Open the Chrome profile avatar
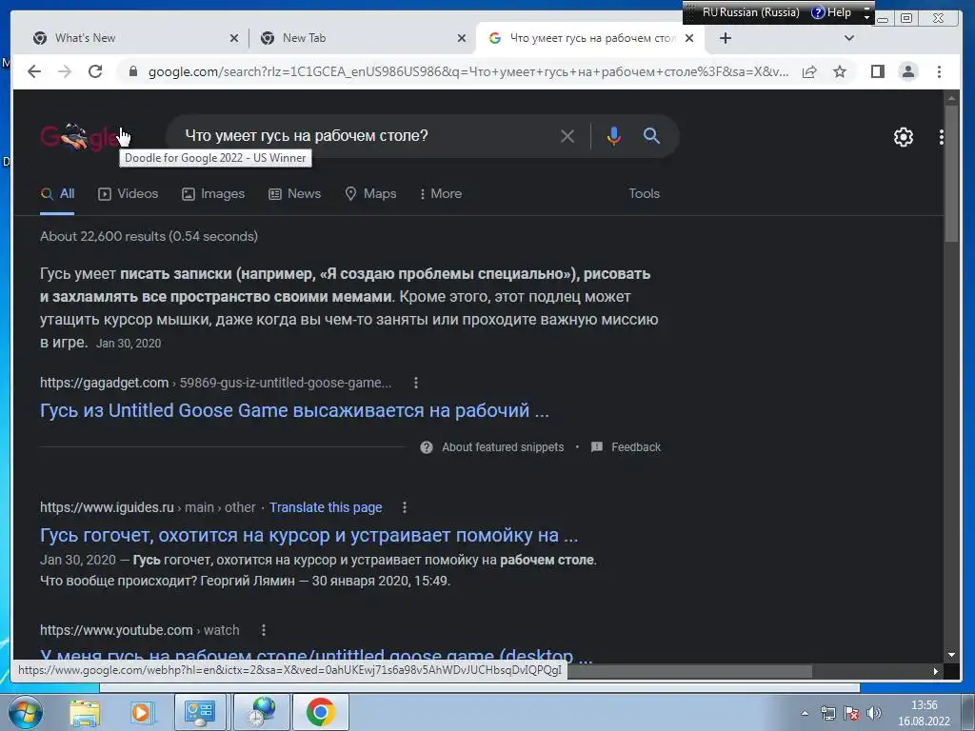This screenshot has width=975, height=731. coord(907,71)
